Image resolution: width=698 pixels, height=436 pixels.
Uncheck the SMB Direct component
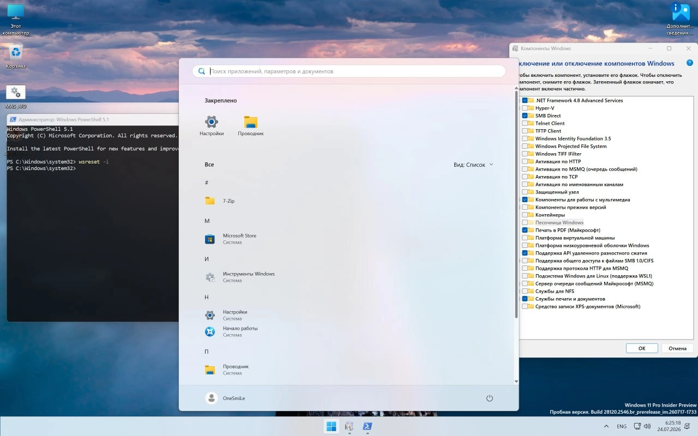coord(525,116)
